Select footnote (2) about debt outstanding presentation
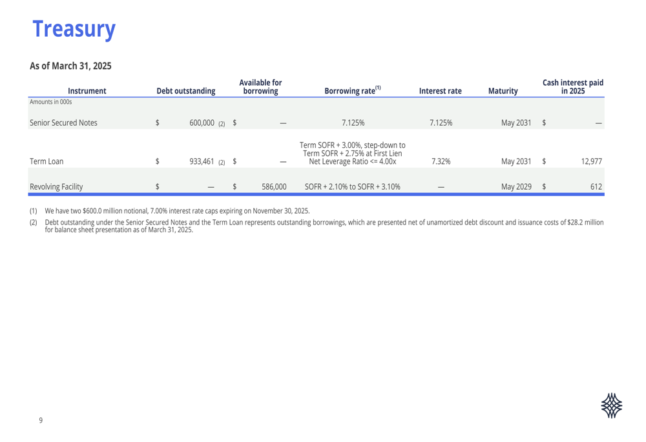 pyautogui.click(x=317, y=226)
